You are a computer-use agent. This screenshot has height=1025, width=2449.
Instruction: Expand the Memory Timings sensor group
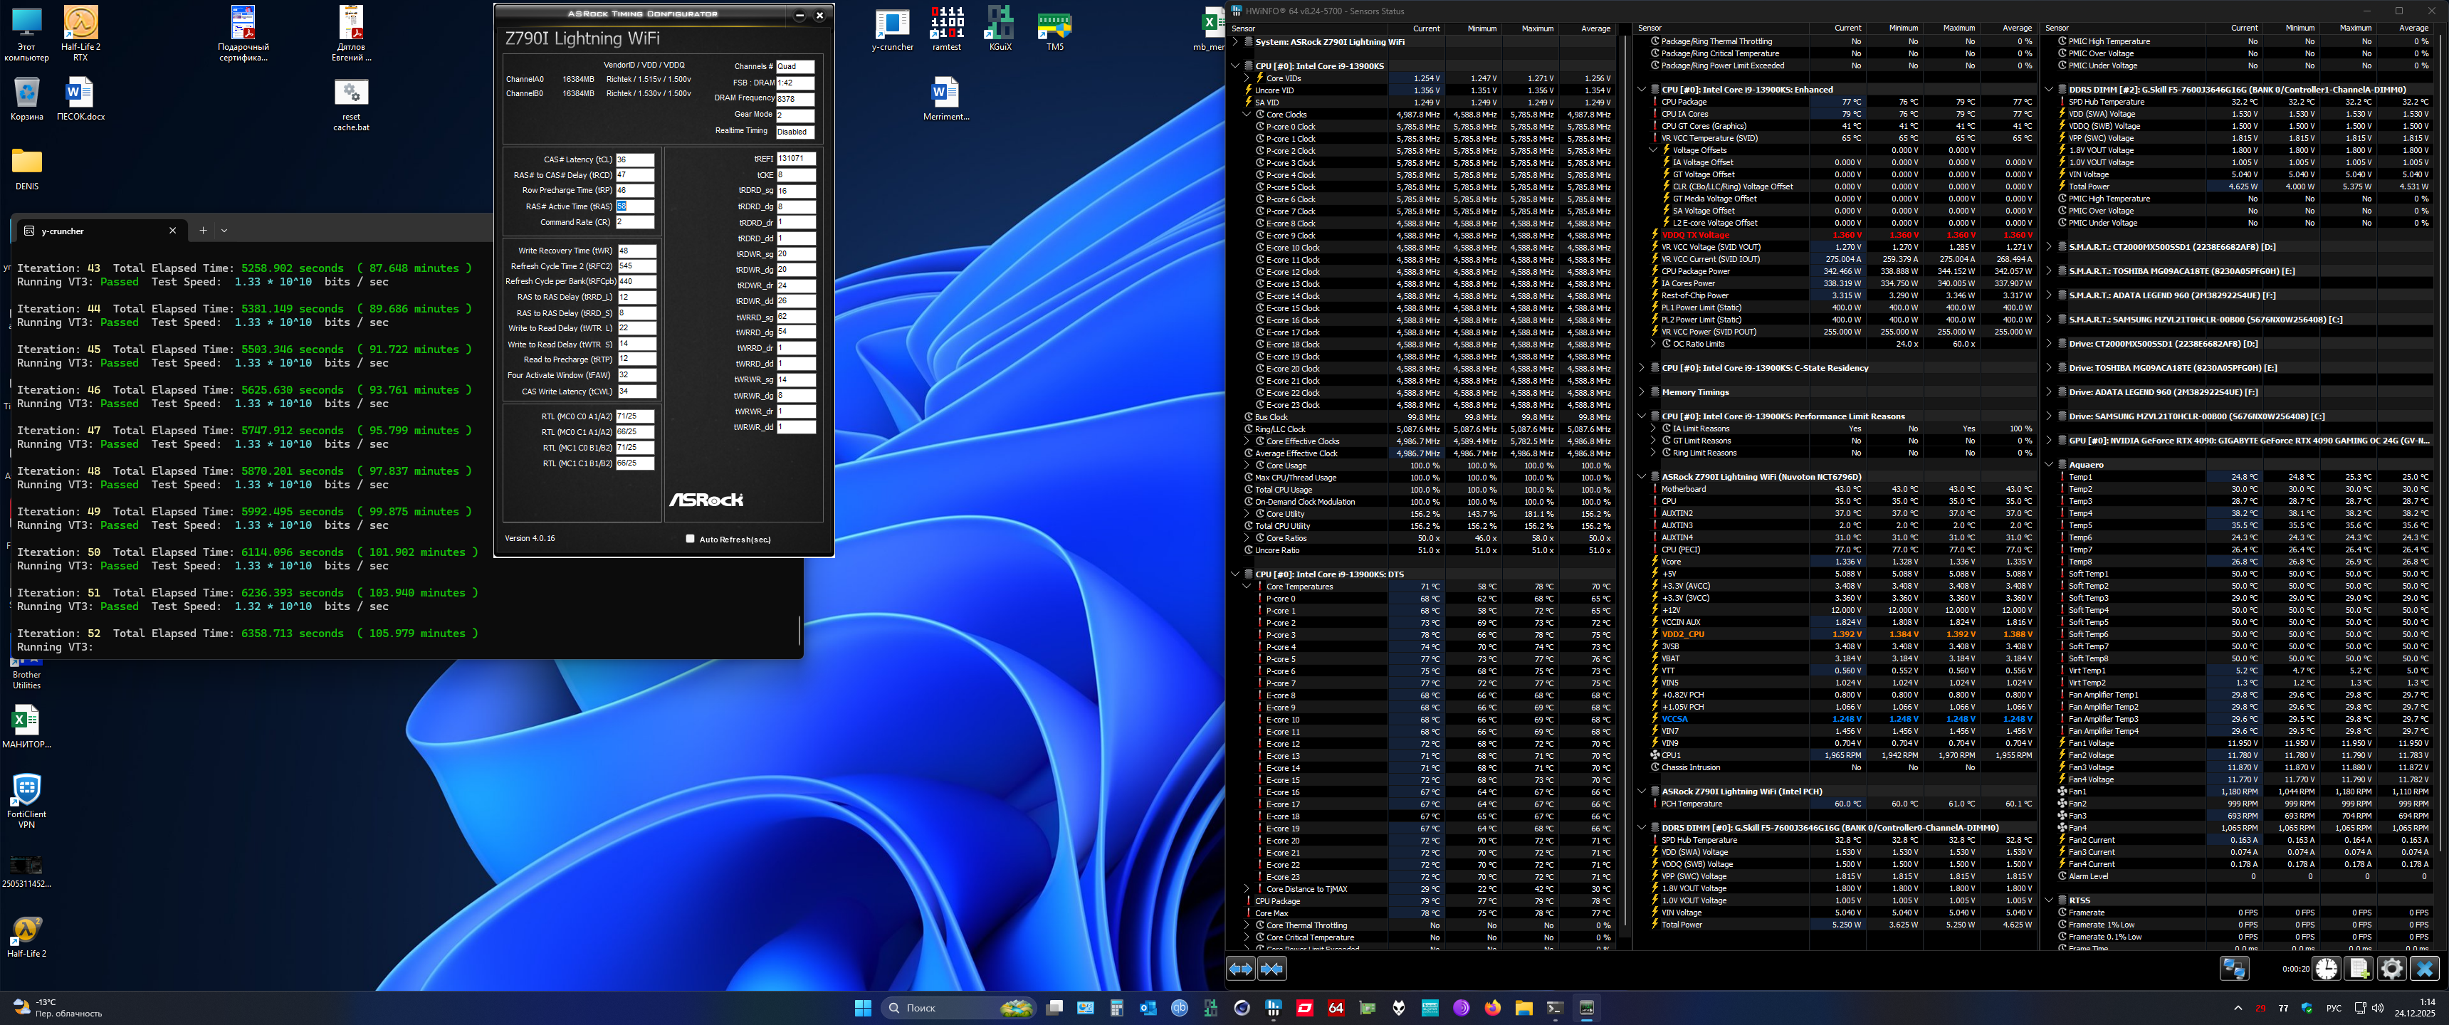click(x=1642, y=391)
